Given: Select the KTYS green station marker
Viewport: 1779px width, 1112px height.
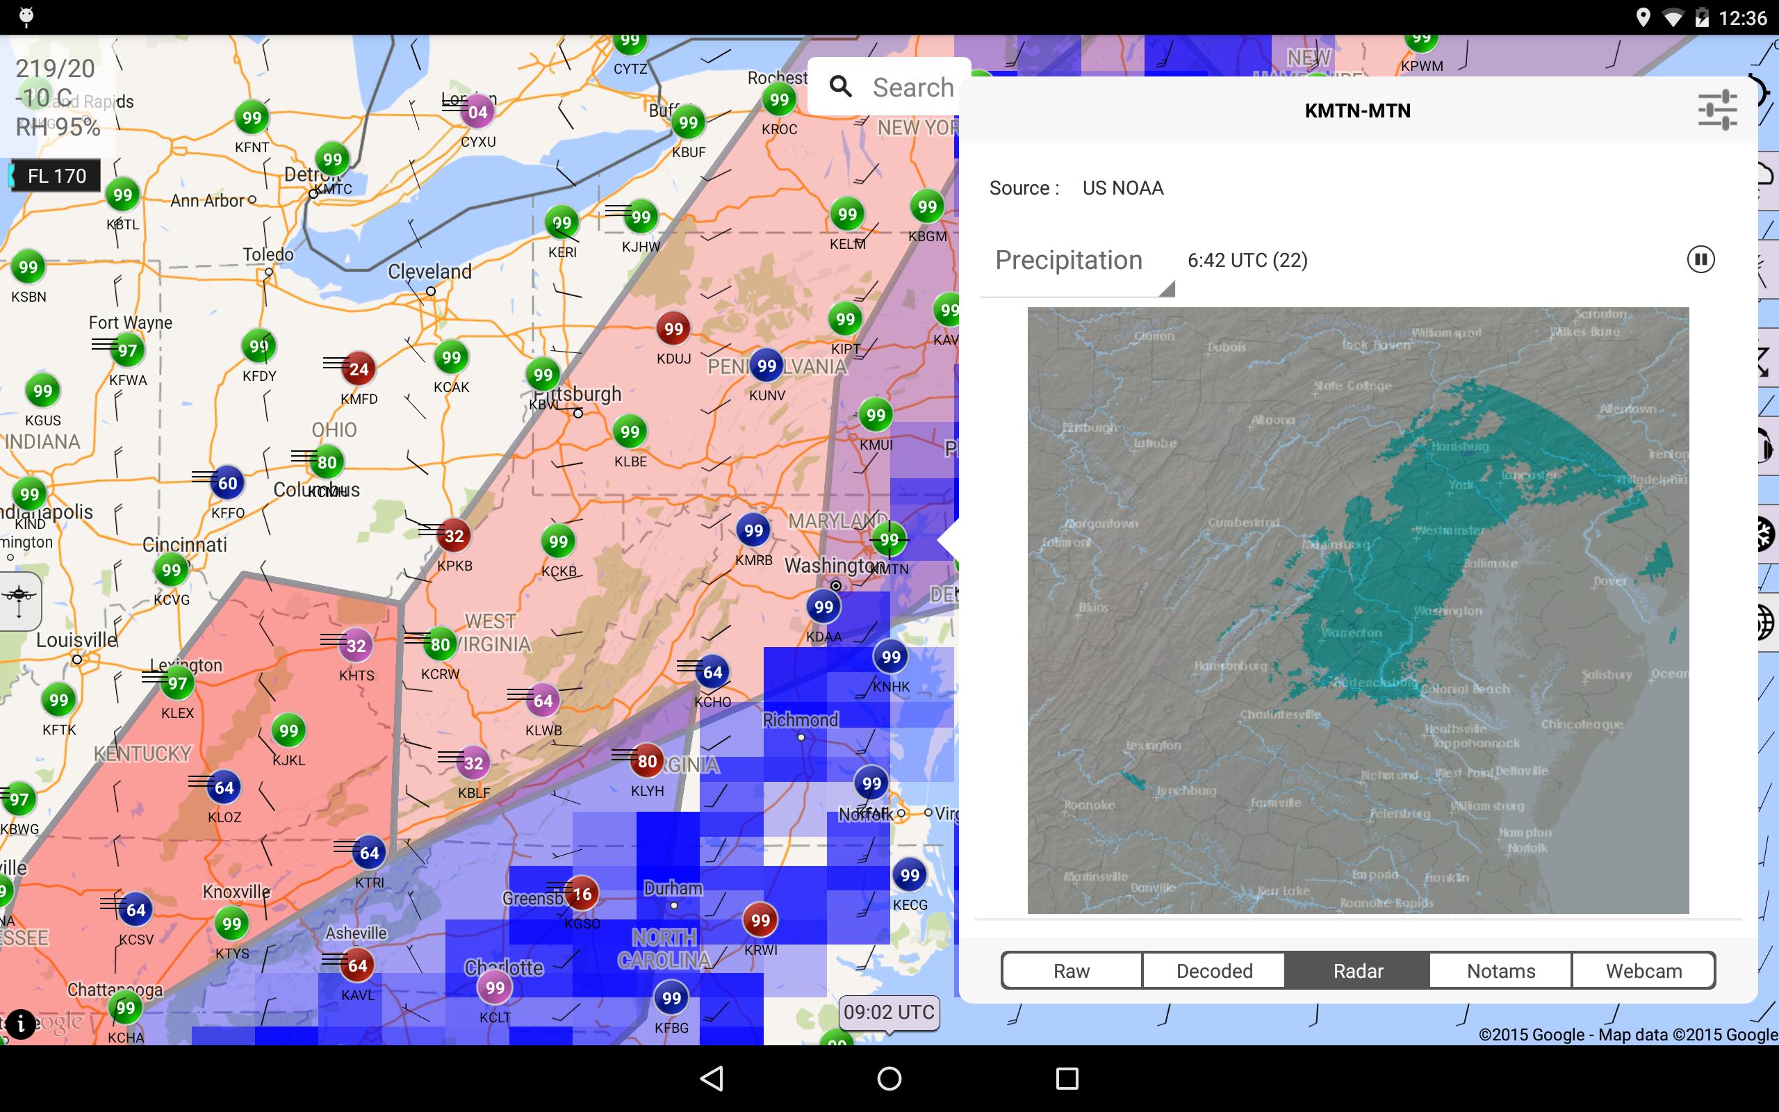Looking at the screenshot, I should click(x=231, y=924).
